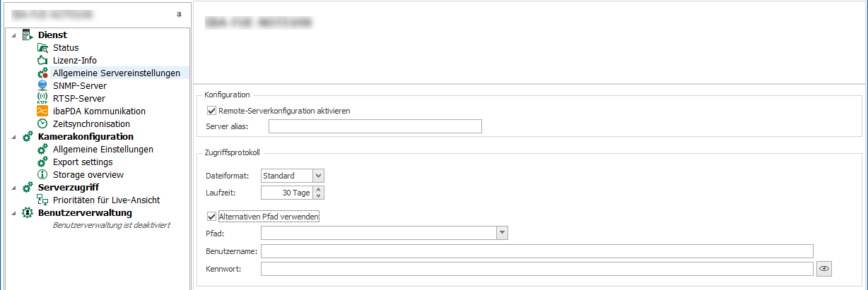
Task: Open SNMP-Server settings
Action: [79, 85]
